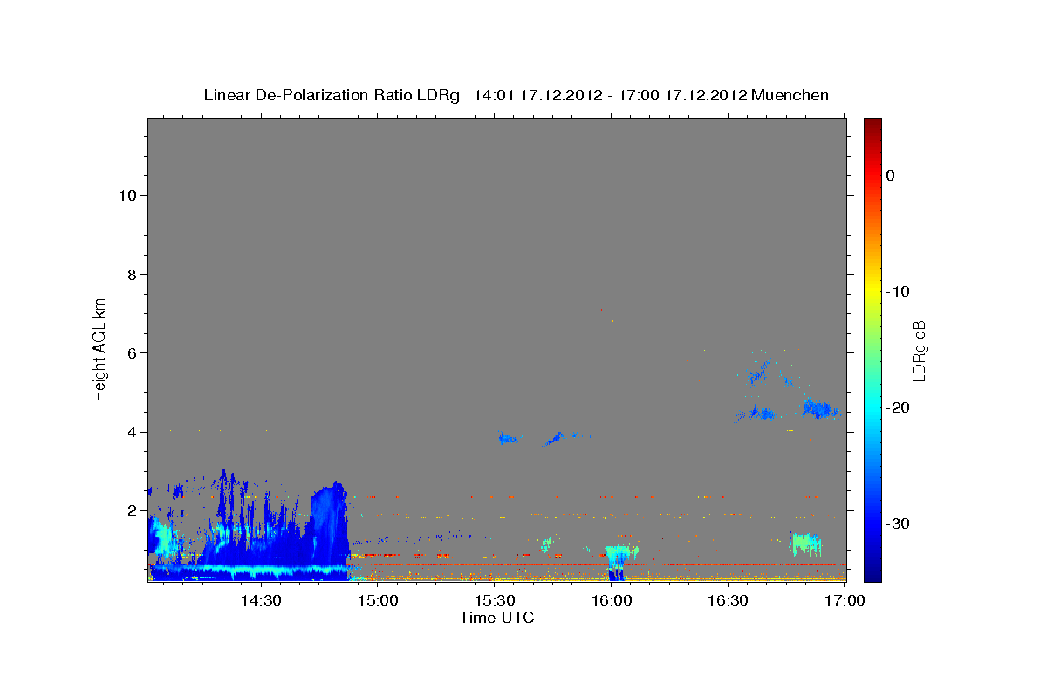
Task: Click the blue cloud echo at 4.5 km near 17:00
Action: click(x=819, y=408)
